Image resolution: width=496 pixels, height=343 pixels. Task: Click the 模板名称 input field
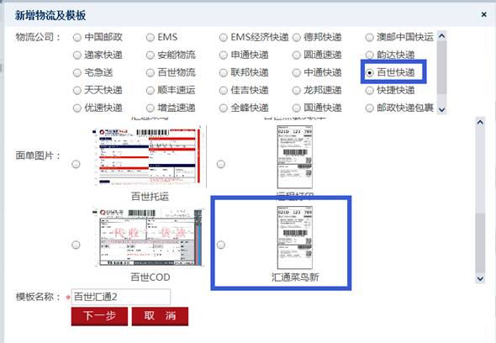tap(121, 297)
